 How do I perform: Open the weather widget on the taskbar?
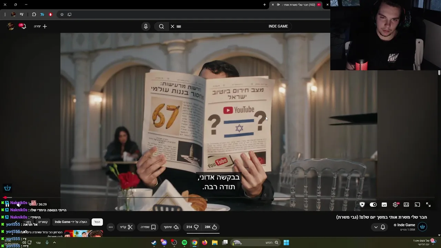point(424,242)
